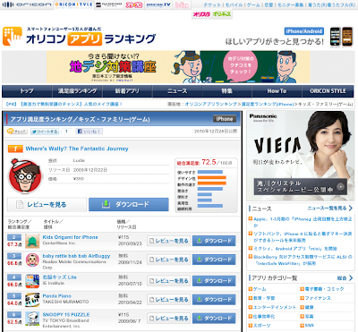This screenshot has height=332, width=358.
Task: Open the ORICON STYLE navigation tab
Action: click(x=328, y=91)
